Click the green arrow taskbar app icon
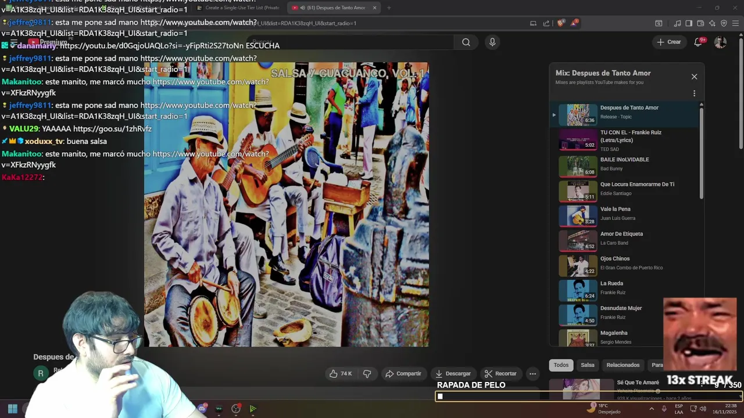The width and height of the screenshot is (744, 418). click(253, 409)
